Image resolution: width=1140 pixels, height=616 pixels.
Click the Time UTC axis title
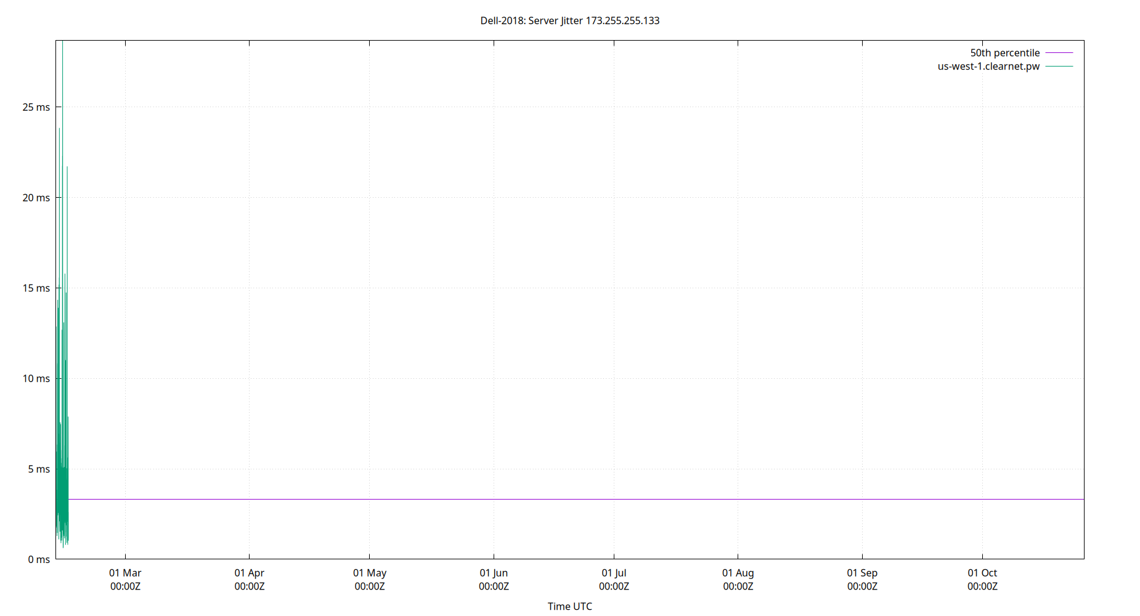coord(570,606)
